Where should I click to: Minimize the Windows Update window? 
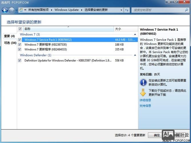click(169, 2)
